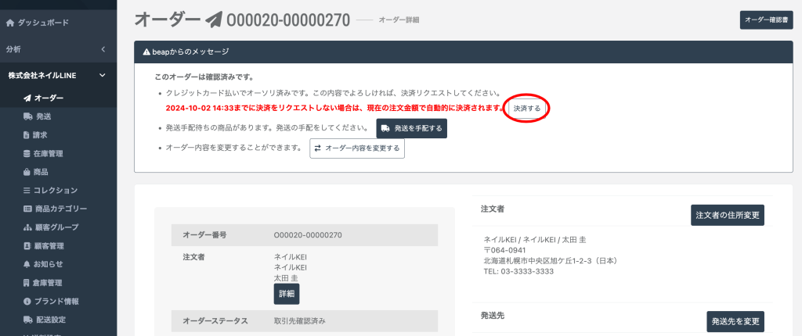Click the document icon next to 請求
Screen dimensions: 802x336
[x=27, y=134]
